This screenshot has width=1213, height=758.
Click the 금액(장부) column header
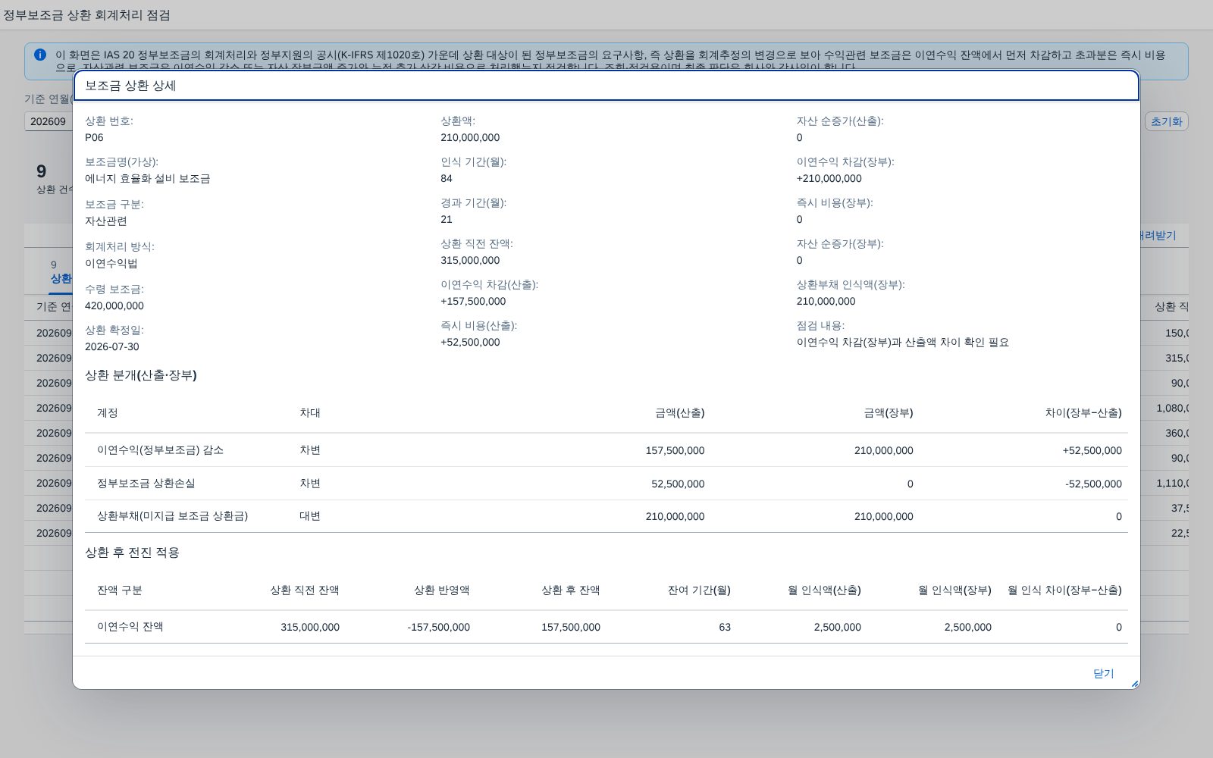[x=889, y=412]
